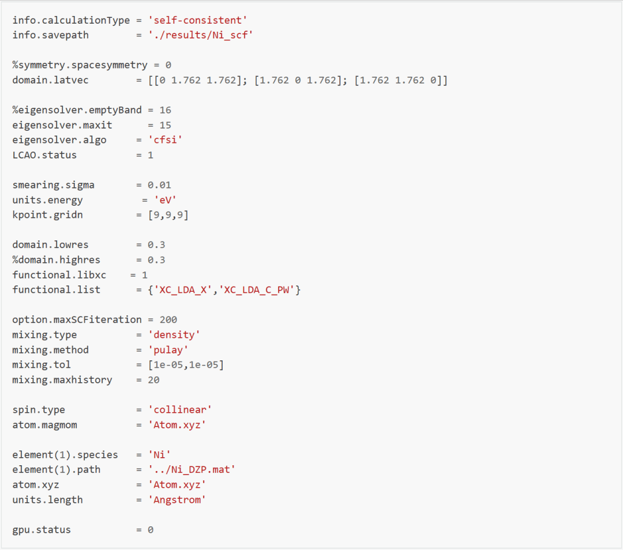Click the gpu.status value 0
The width and height of the screenshot is (623, 550).
(x=151, y=530)
